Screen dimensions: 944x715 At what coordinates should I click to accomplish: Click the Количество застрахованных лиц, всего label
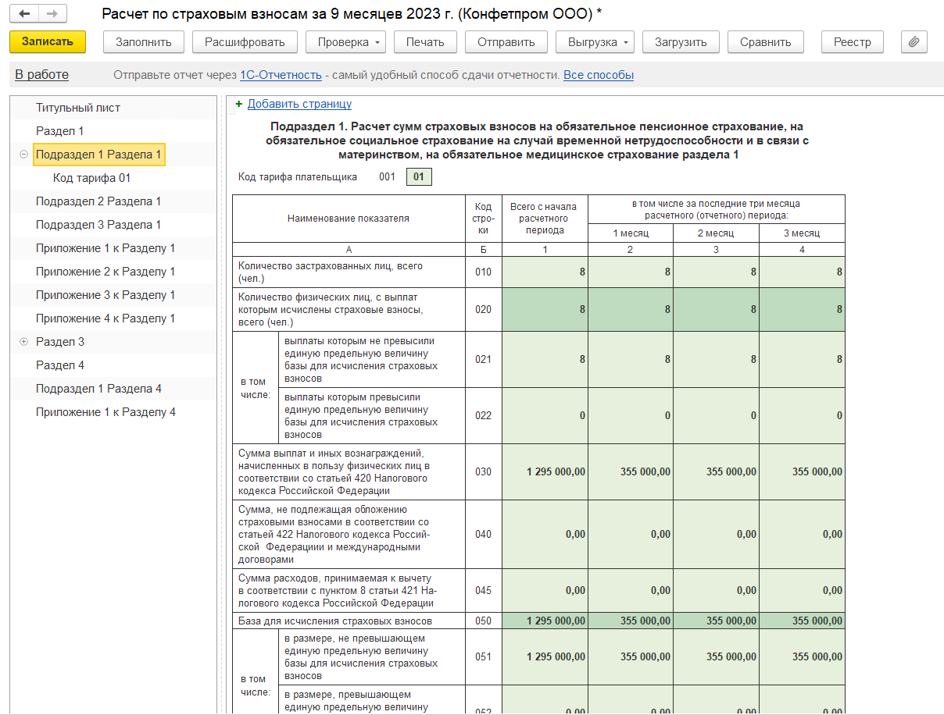(x=331, y=272)
